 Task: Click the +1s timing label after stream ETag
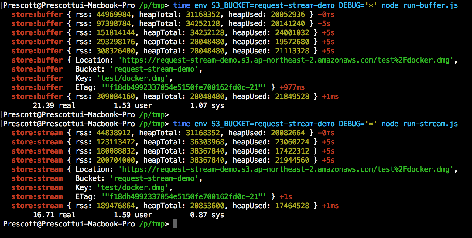pyautogui.click(x=286, y=197)
